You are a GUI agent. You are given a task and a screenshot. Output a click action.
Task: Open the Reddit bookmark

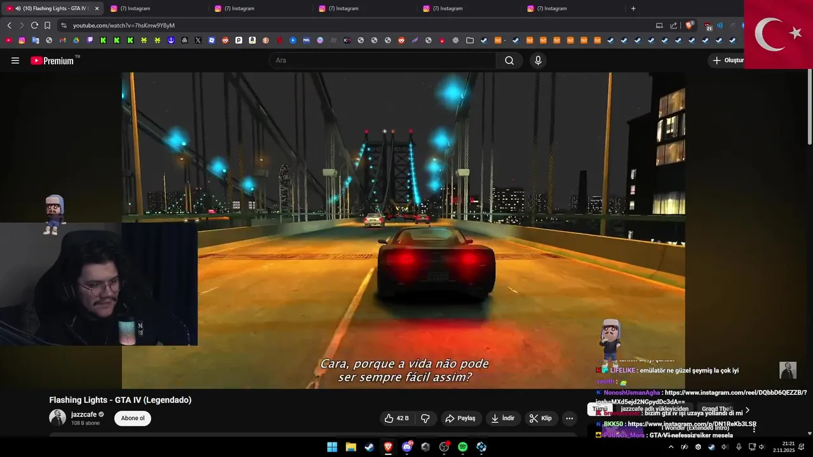[225, 40]
